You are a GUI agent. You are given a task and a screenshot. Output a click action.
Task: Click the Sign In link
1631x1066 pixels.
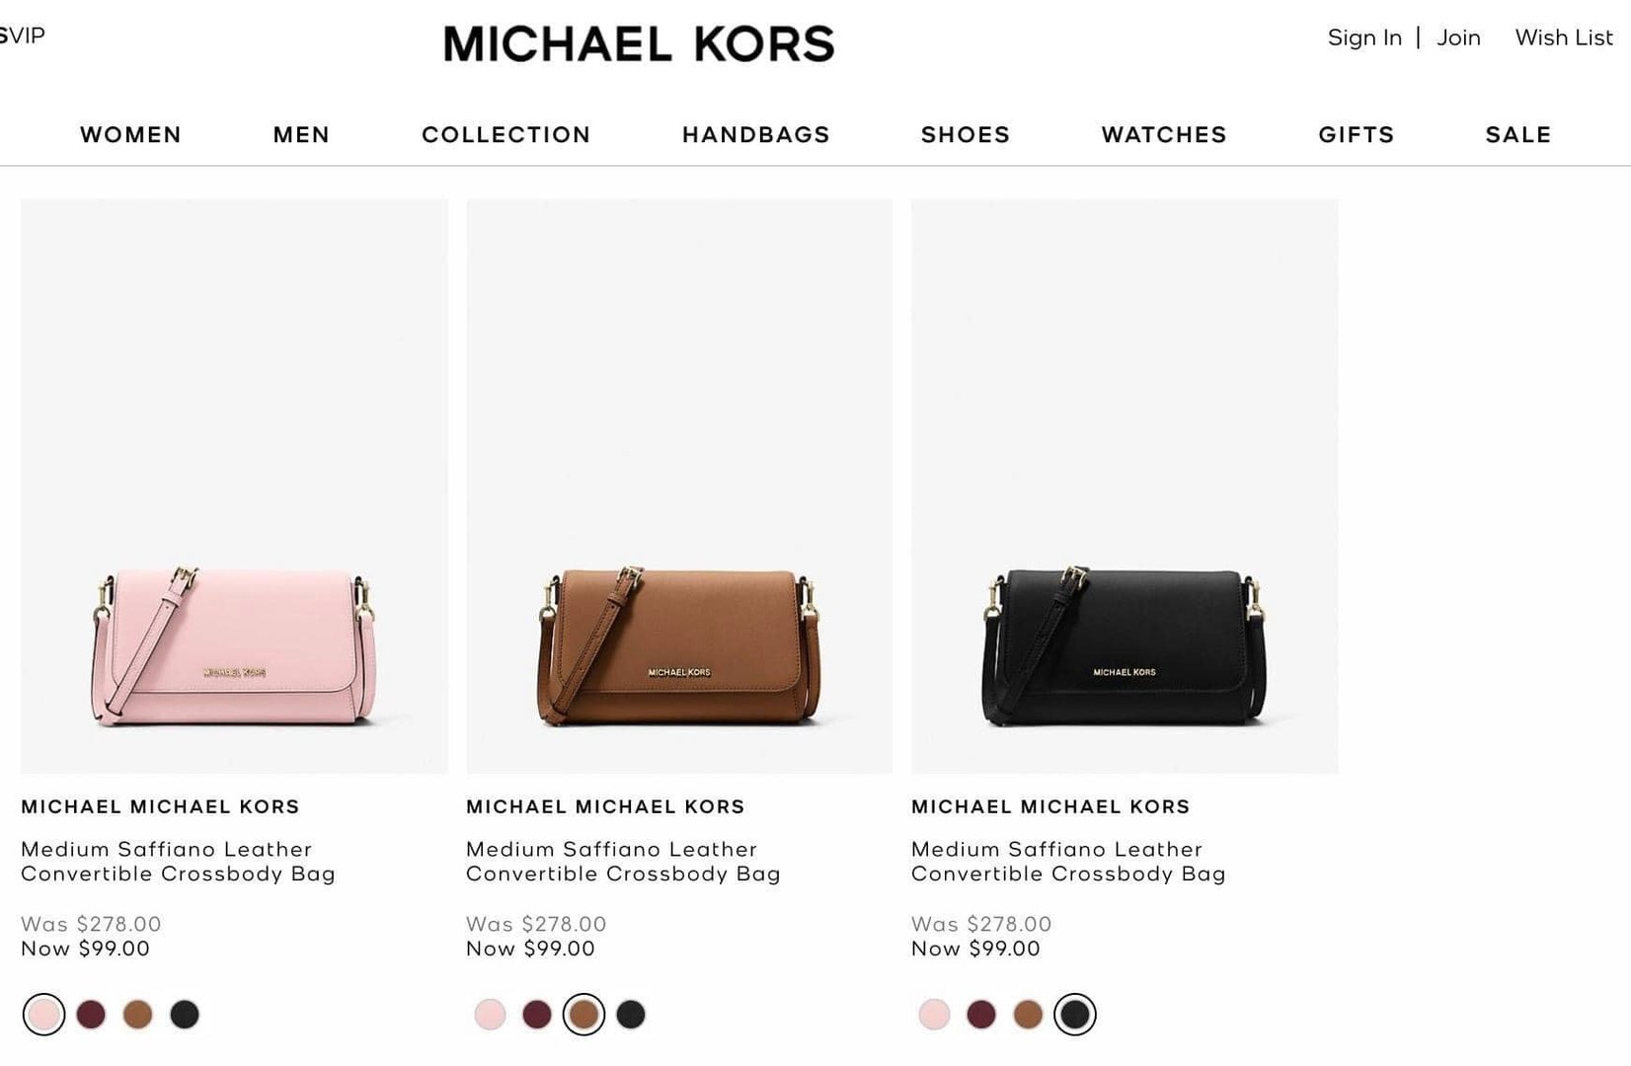1364,38
